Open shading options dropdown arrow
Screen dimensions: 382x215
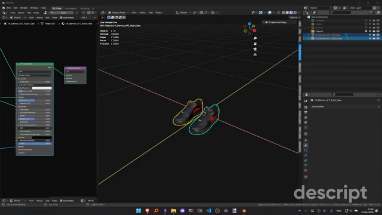[299, 13]
